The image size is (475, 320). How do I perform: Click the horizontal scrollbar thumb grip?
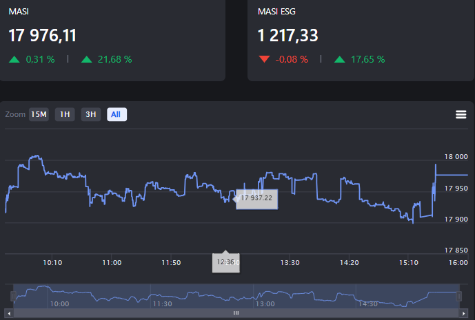pos(236,312)
